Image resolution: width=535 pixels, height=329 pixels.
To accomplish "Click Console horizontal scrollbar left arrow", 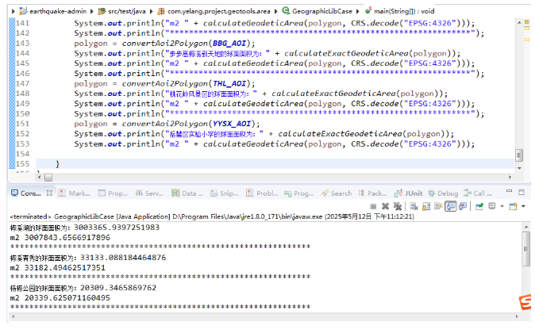I will pyautogui.click(x=13, y=316).
